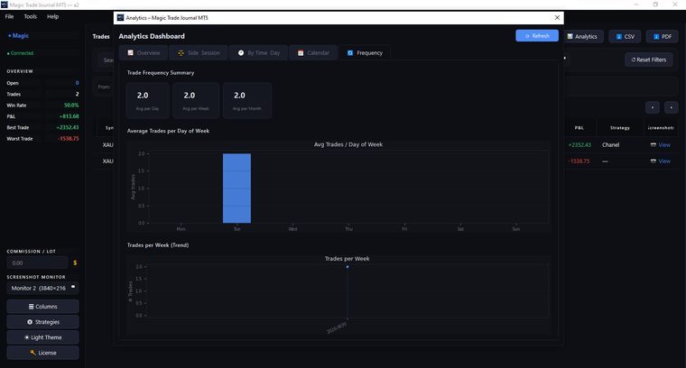Select the Frequency tab
Viewport: 686px width, 368px height.
[x=365, y=53]
